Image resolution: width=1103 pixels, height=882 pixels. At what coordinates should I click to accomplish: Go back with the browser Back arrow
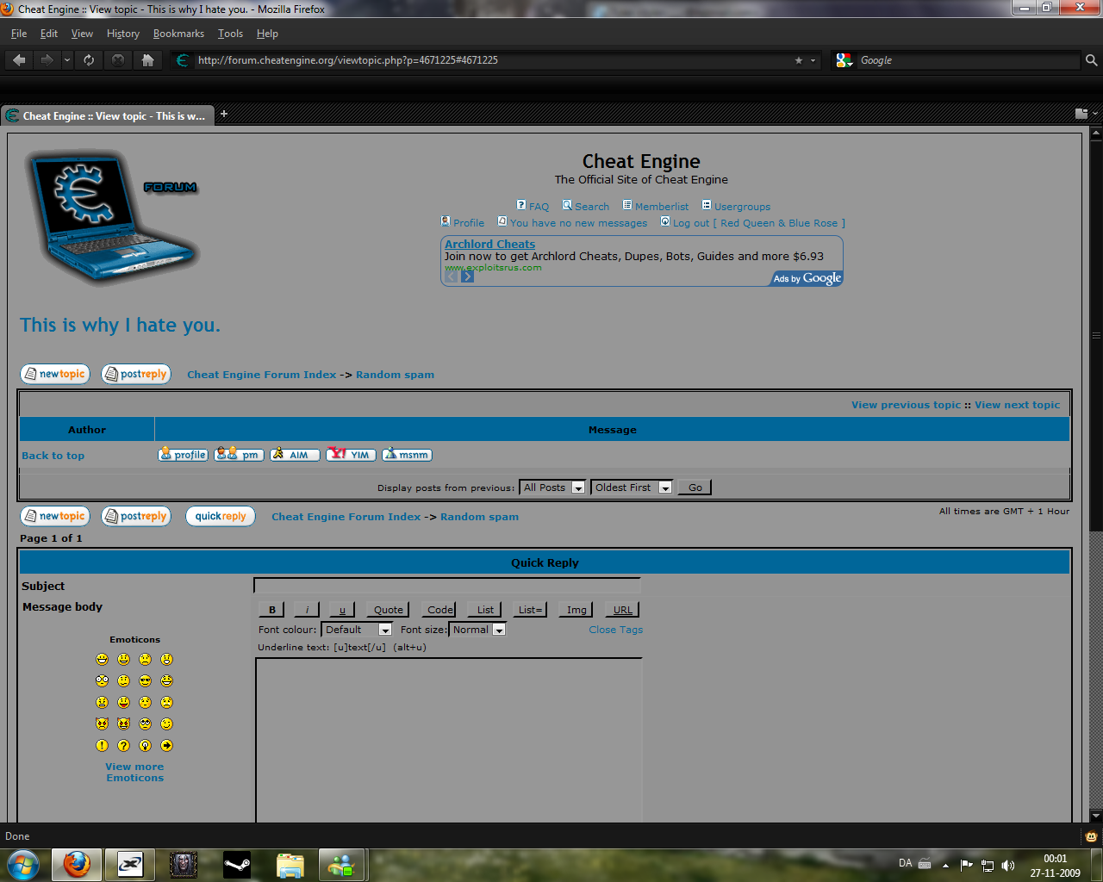tap(19, 60)
